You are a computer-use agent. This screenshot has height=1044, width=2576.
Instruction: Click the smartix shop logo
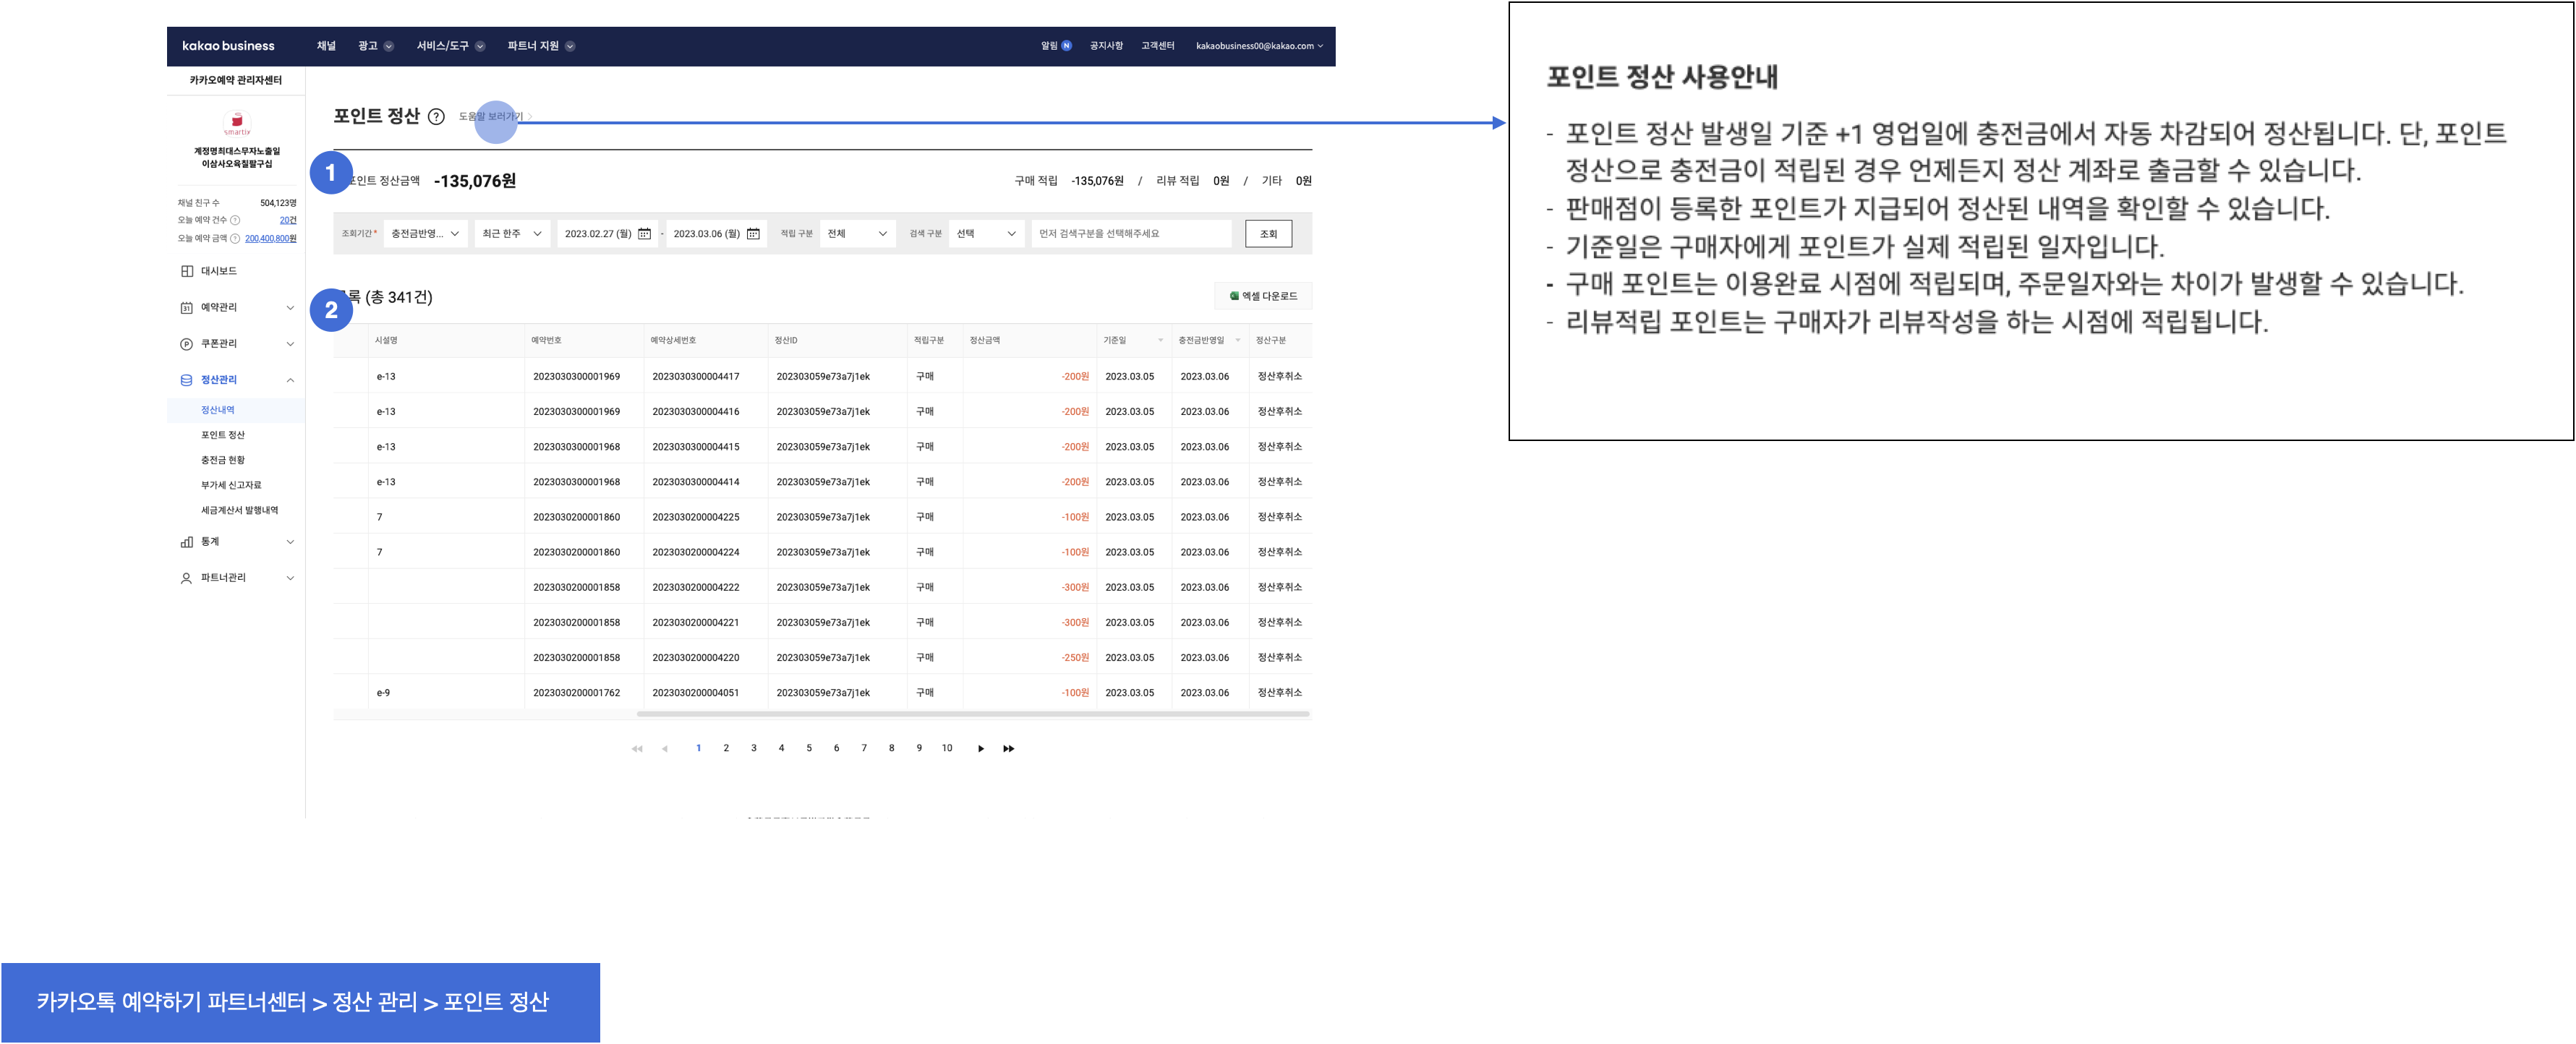[x=237, y=123]
